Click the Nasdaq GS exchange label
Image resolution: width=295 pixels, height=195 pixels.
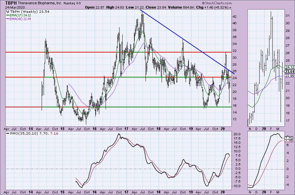tap(72, 3)
